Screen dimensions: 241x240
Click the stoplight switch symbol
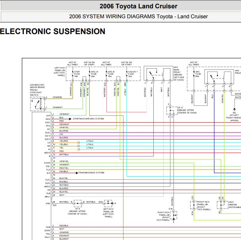(x=38, y=104)
